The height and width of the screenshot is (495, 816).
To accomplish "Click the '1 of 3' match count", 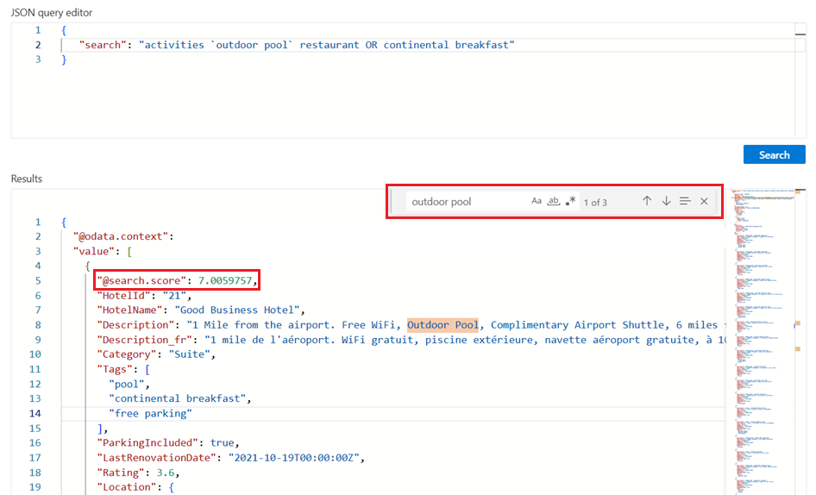I will tap(595, 203).
